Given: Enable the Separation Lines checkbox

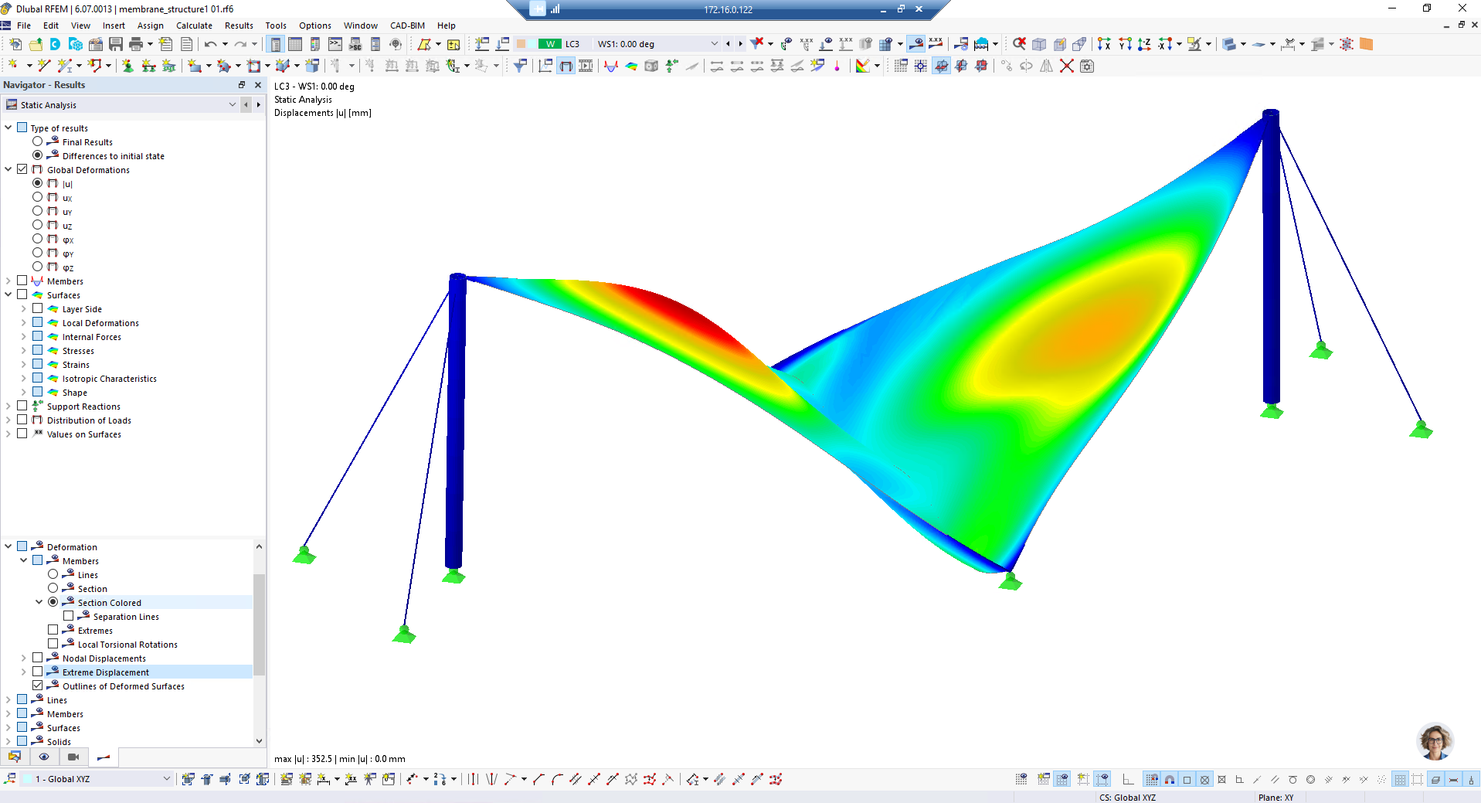Looking at the screenshot, I should point(69,616).
